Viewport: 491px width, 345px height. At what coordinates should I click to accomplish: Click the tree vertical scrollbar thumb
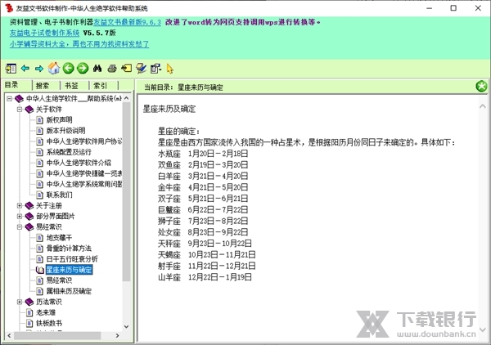pyautogui.click(x=126, y=191)
